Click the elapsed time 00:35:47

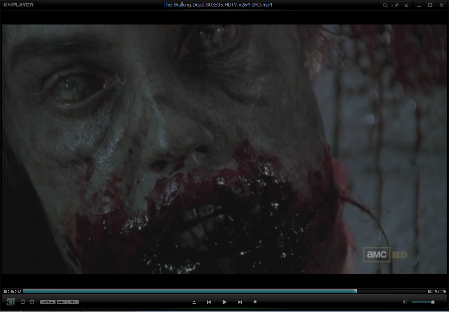tap(12, 291)
